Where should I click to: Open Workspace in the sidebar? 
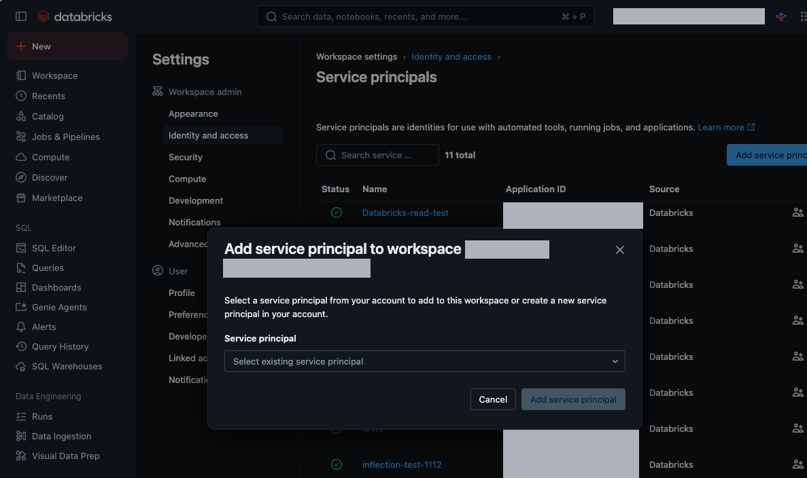[x=54, y=75]
